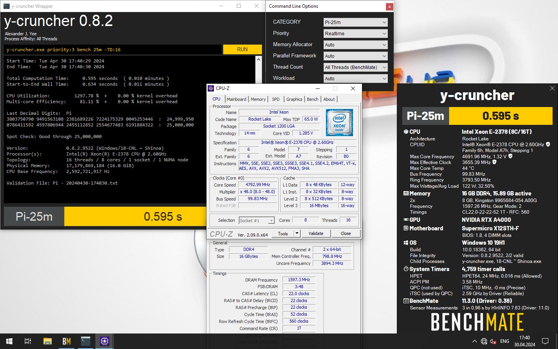Open the notification center icon
The height and width of the screenshot is (349, 558).
pyautogui.click(x=545, y=341)
